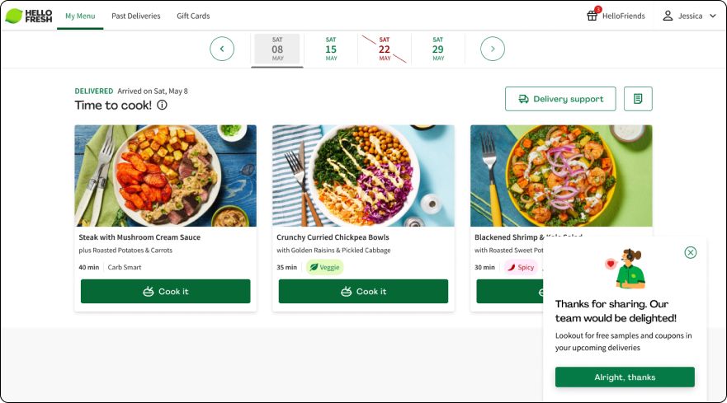The width and height of the screenshot is (727, 403).
Task: Open the HelloFriends gift icon
Action: (592, 16)
